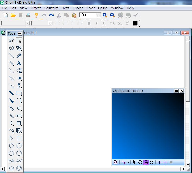Select the Atom-to-Atom reaction mapping tool

coord(19,116)
